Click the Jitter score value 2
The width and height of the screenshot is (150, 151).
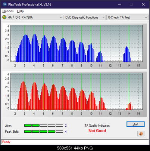[66, 126]
